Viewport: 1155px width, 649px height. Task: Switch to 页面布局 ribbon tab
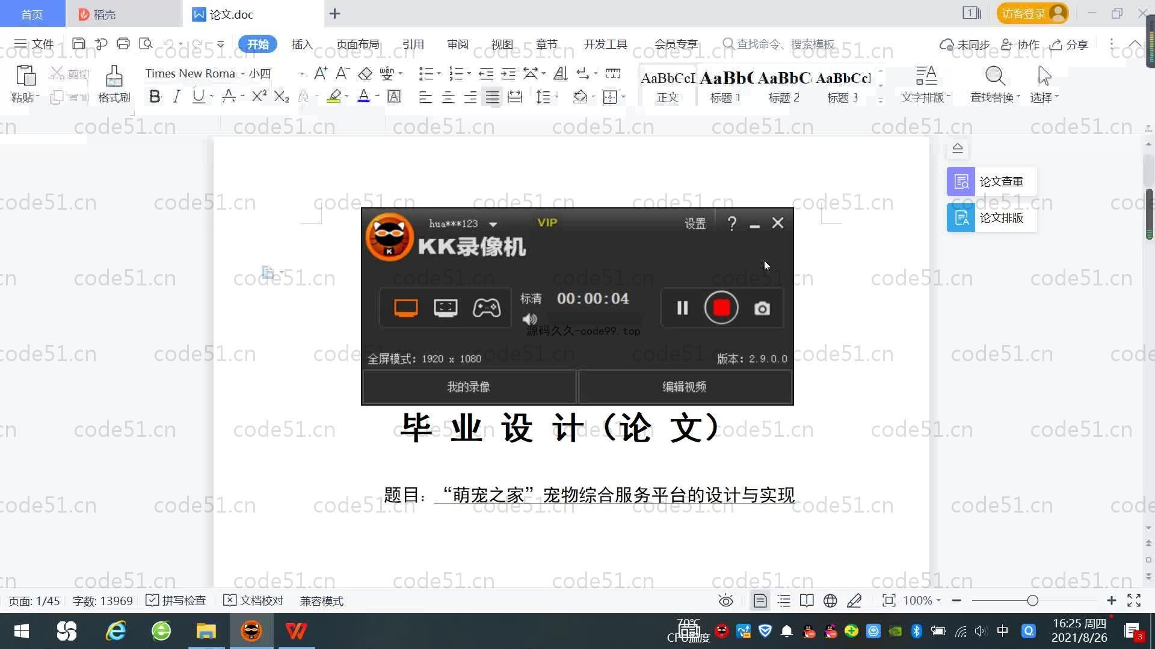357,44
